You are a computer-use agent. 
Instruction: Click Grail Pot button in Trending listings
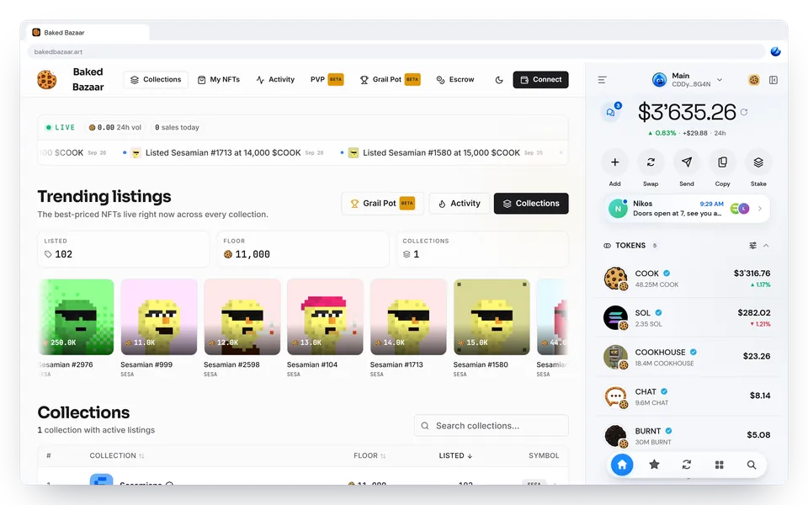tap(382, 204)
